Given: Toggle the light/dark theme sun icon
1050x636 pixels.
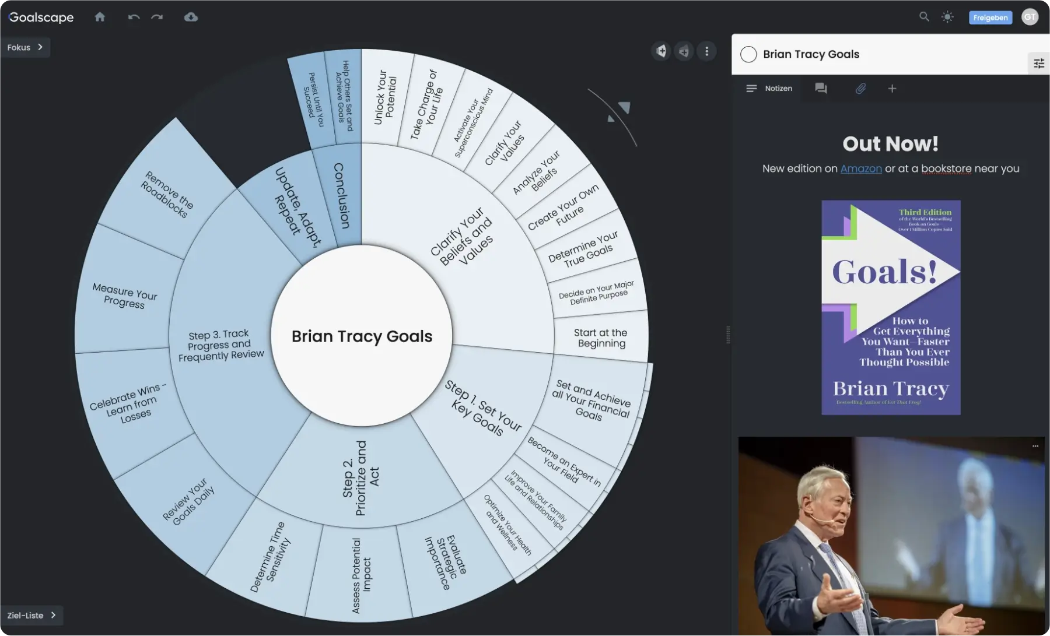Looking at the screenshot, I should (x=947, y=17).
